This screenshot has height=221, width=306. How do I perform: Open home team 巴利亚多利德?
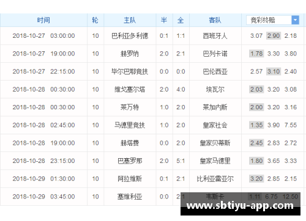pyautogui.click(x=130, y=36)
